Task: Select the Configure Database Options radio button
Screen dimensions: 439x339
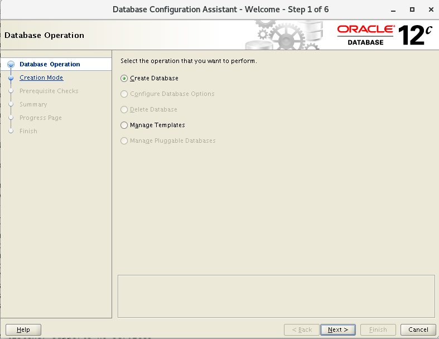Action: pos(124,94)
